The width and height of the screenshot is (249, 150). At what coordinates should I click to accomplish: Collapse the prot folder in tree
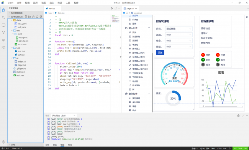pos(13,34)
